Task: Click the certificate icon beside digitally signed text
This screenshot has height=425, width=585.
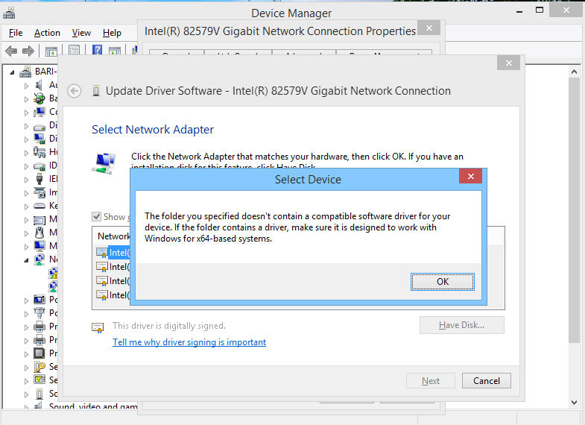Action: tap(98, 327)
